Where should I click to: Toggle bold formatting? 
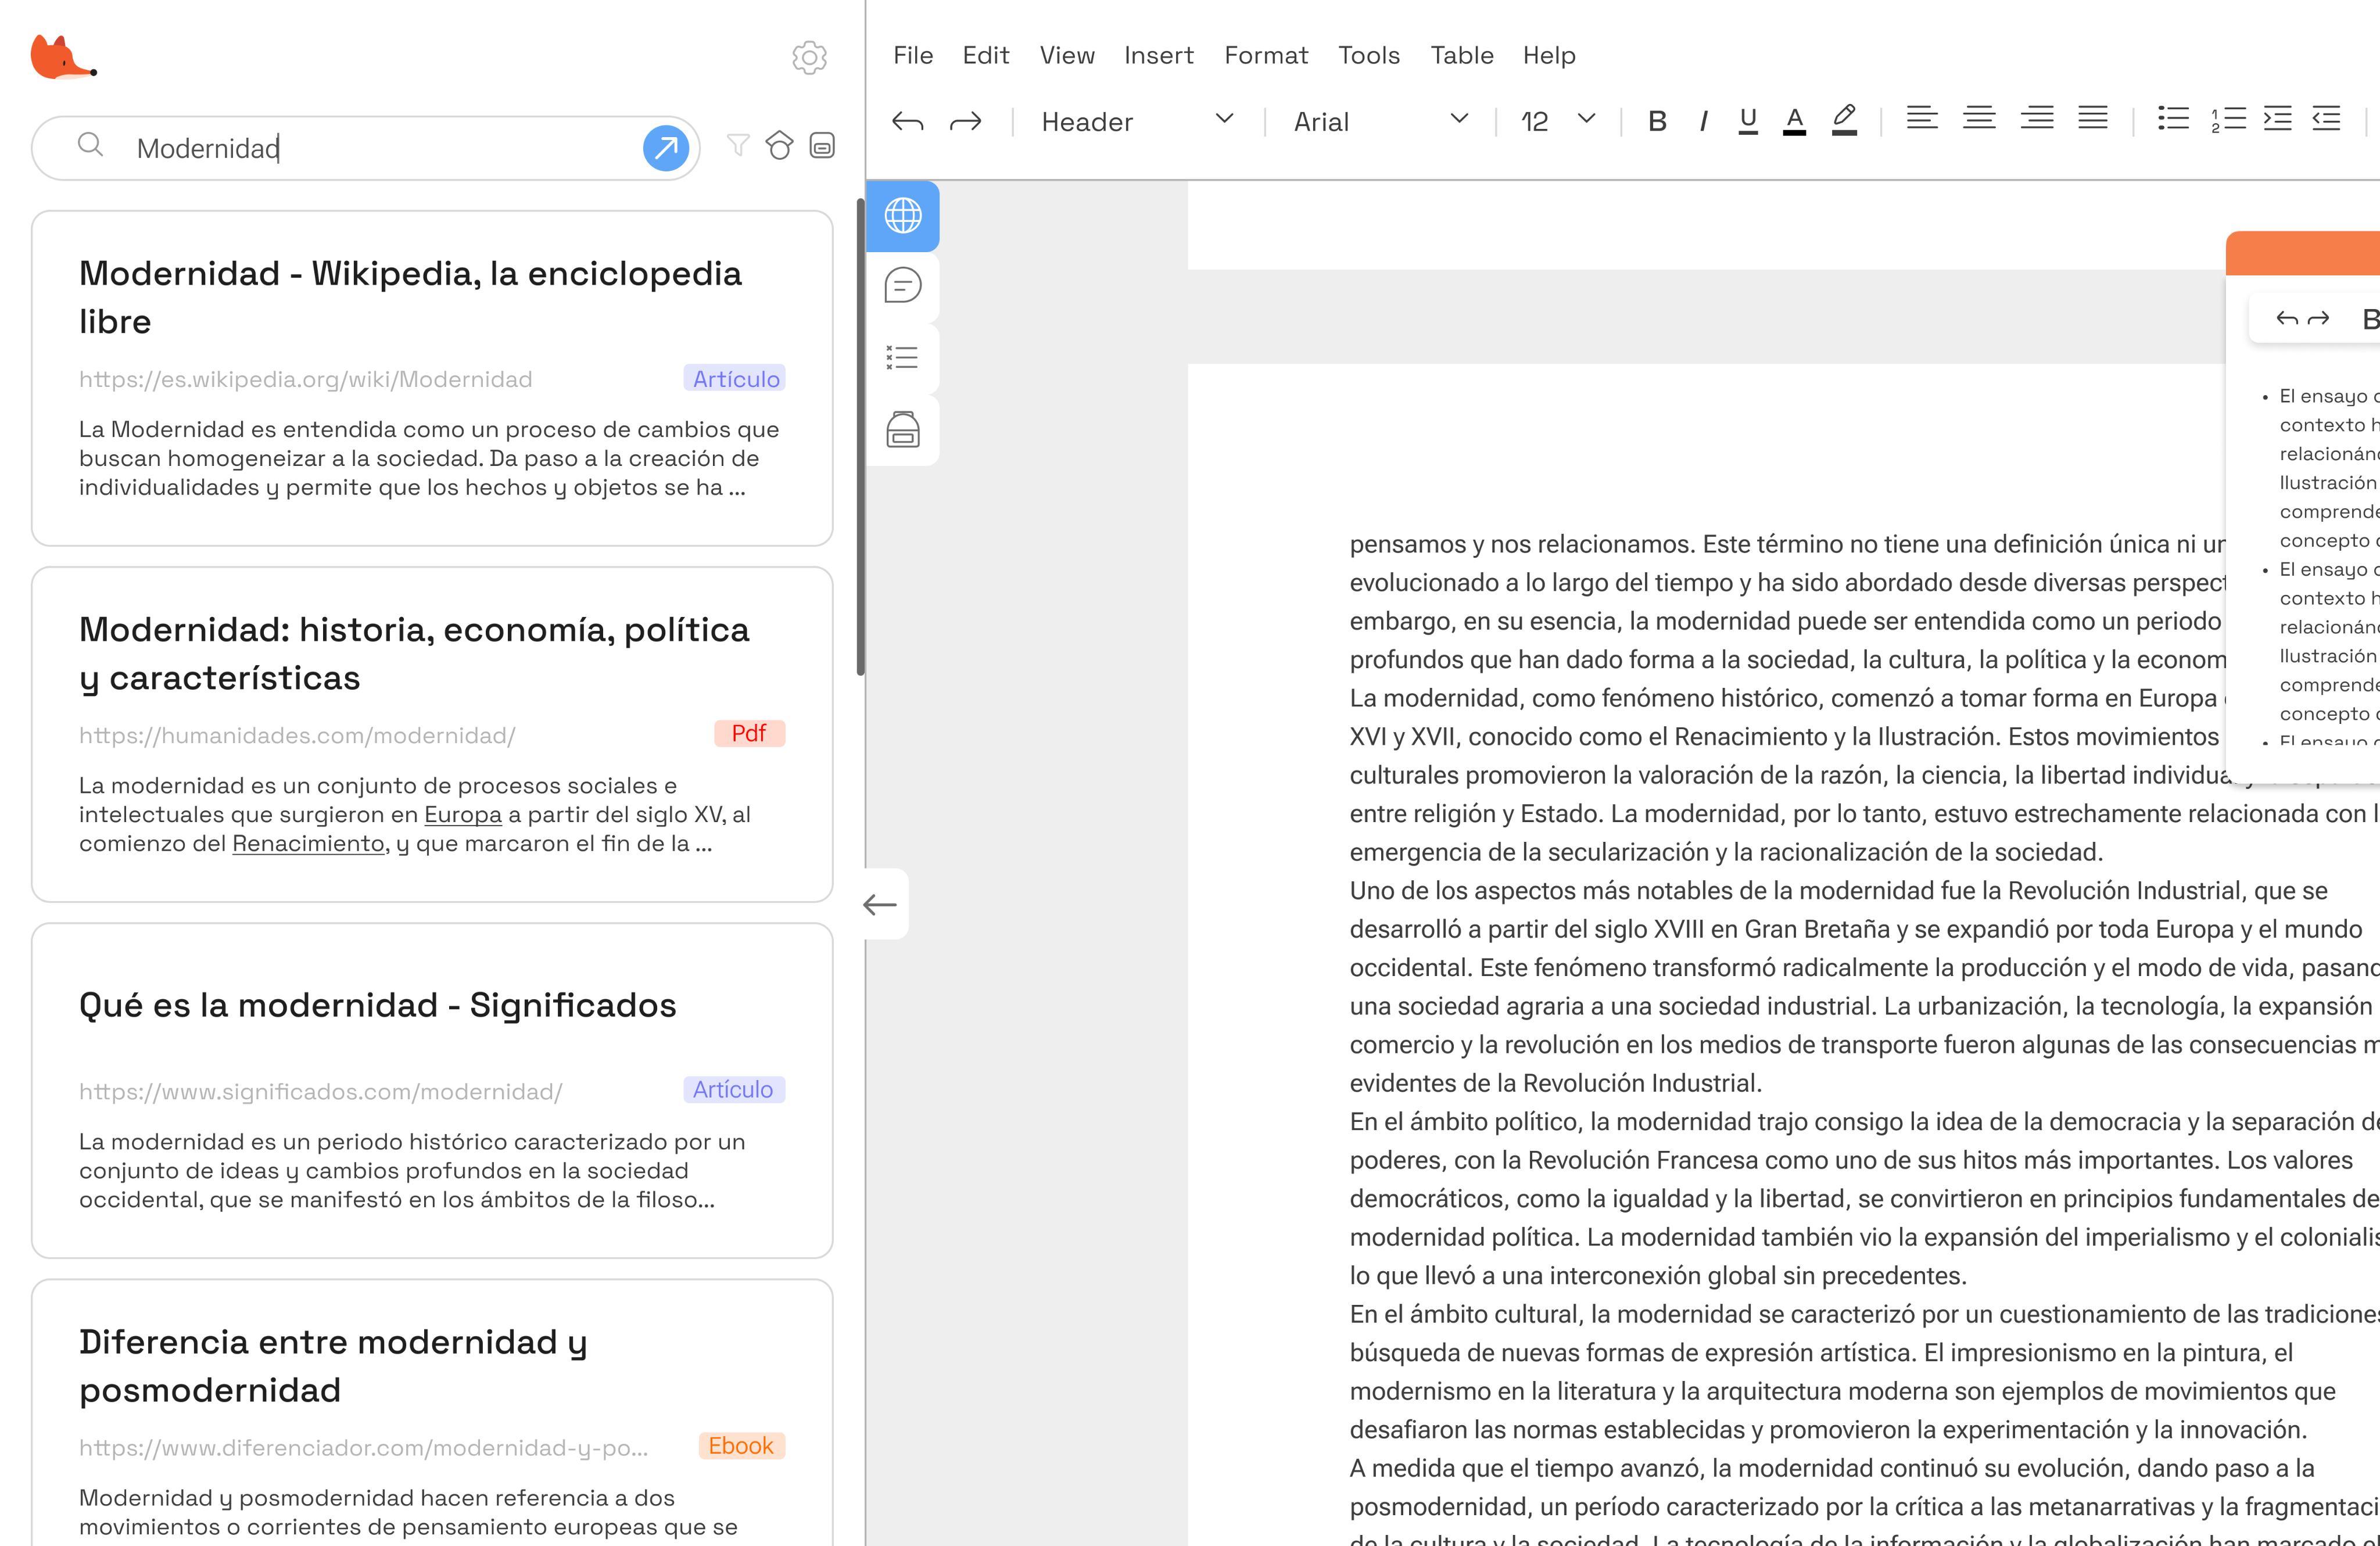[1656, 122]
